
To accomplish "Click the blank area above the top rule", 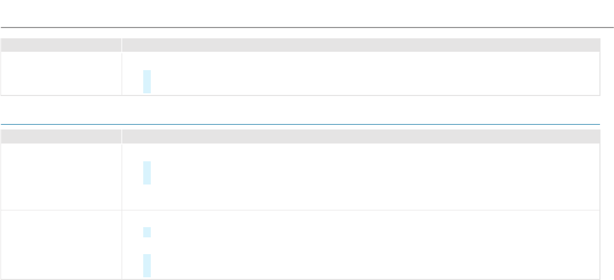I will pos(307,13).
